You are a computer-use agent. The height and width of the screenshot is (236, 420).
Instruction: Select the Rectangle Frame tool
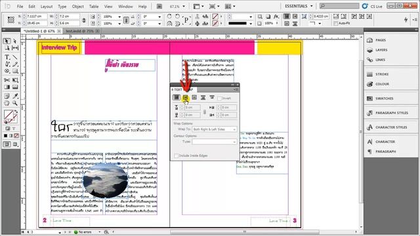point(7,71)
